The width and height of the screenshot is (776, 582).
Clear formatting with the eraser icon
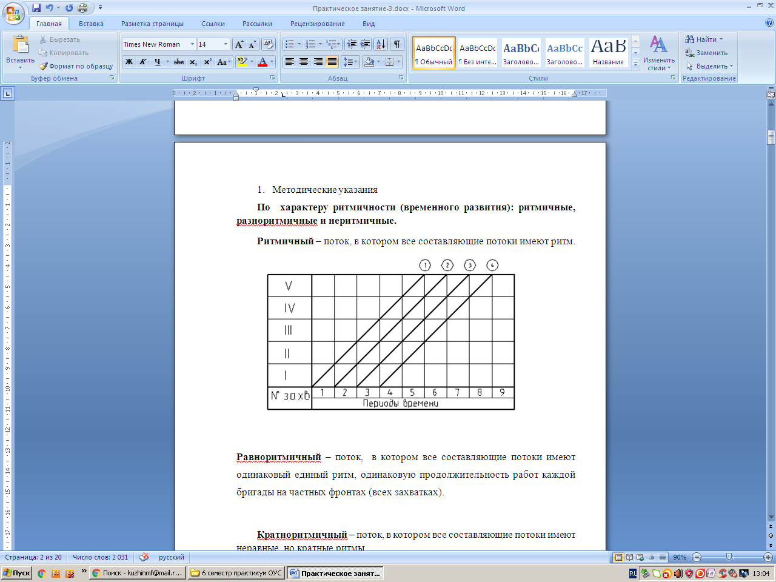coord(269,44)
